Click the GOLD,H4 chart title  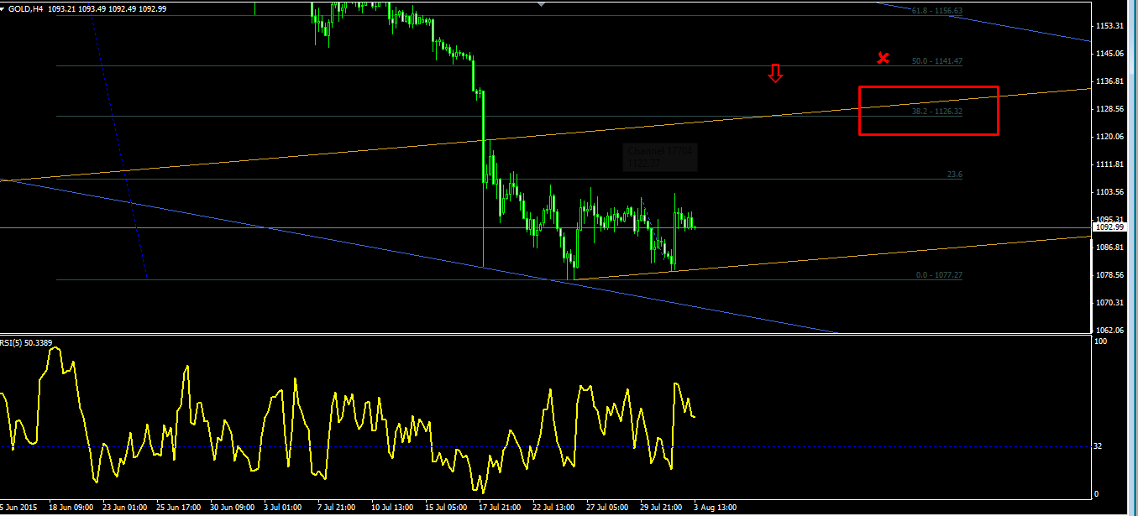coord(25,8)
